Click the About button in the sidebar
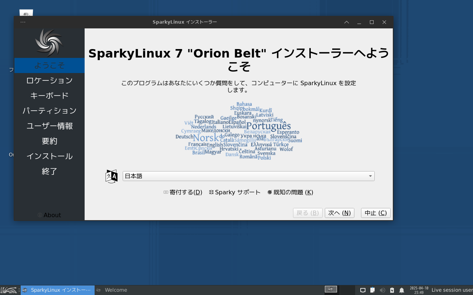Screen dimensions: 473x295 point(49,215)
